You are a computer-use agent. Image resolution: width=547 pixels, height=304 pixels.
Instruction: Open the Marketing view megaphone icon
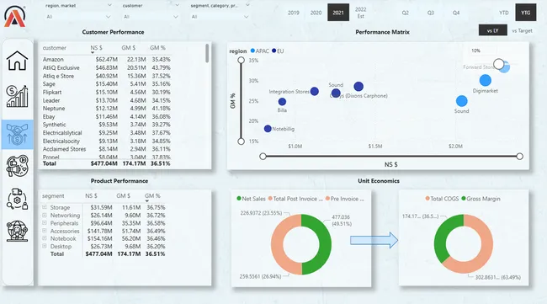tap(17, 166)
